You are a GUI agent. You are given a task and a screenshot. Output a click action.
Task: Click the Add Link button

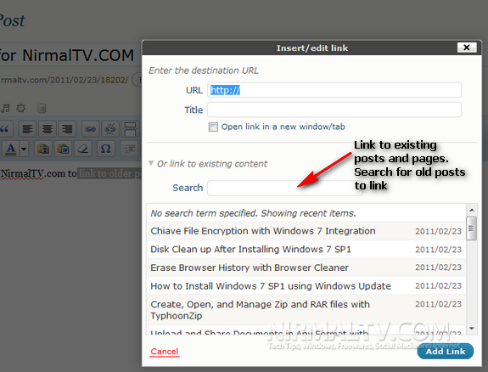(446, 351)
